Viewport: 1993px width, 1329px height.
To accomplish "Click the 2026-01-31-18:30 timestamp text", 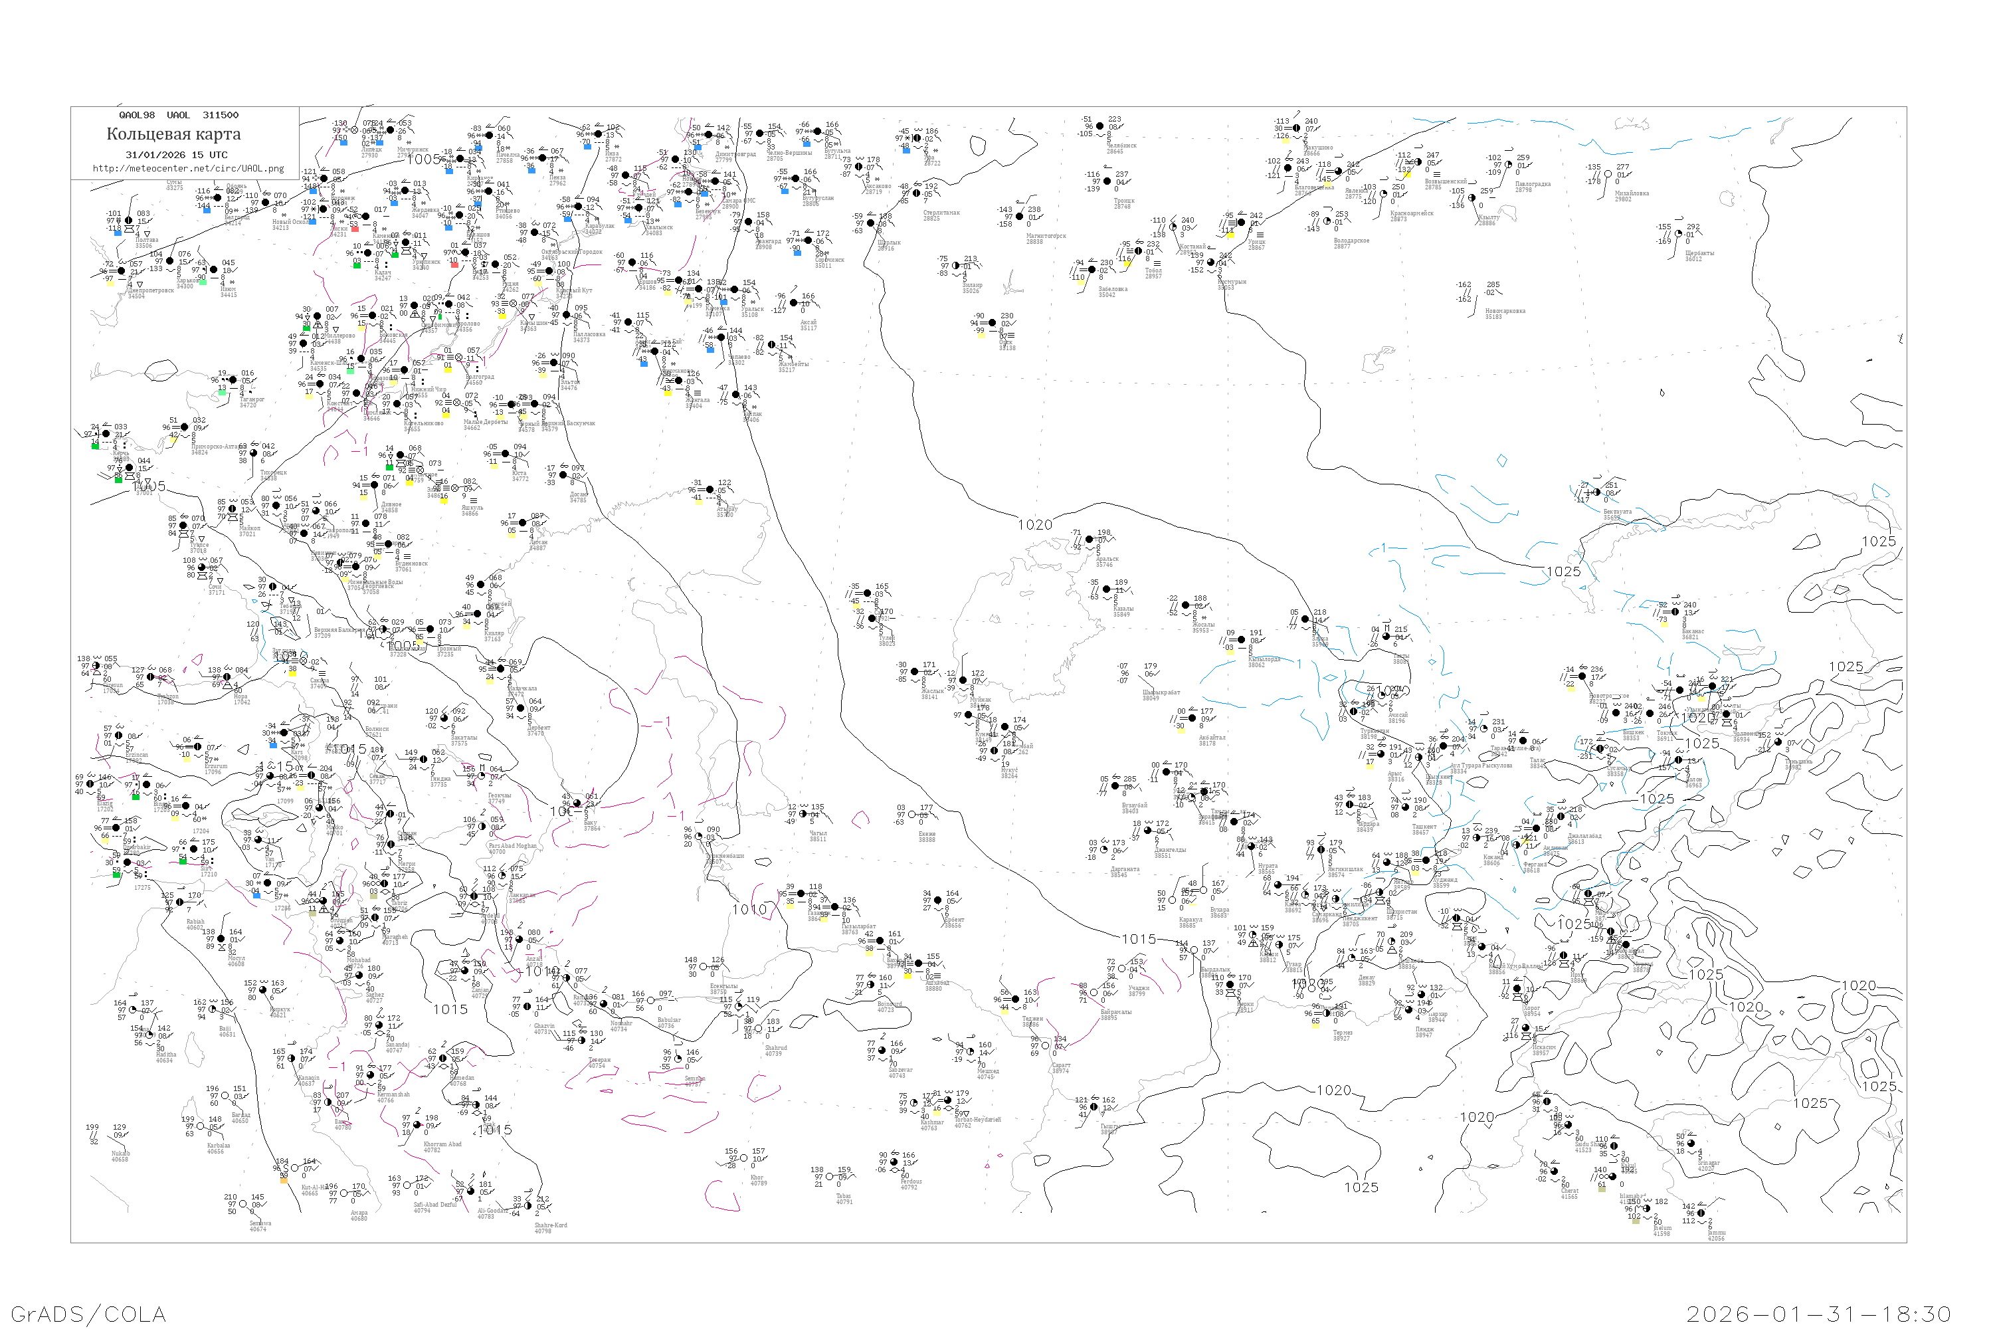I will [x=1818, y=1314].
